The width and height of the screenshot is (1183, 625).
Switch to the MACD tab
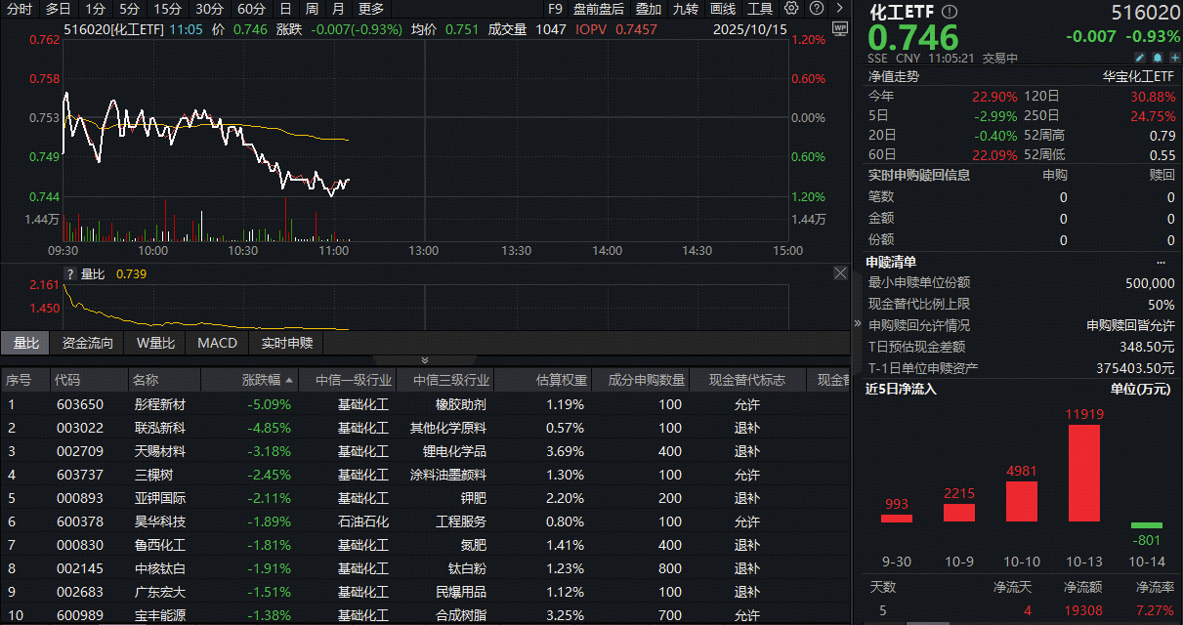coord(217,343)
